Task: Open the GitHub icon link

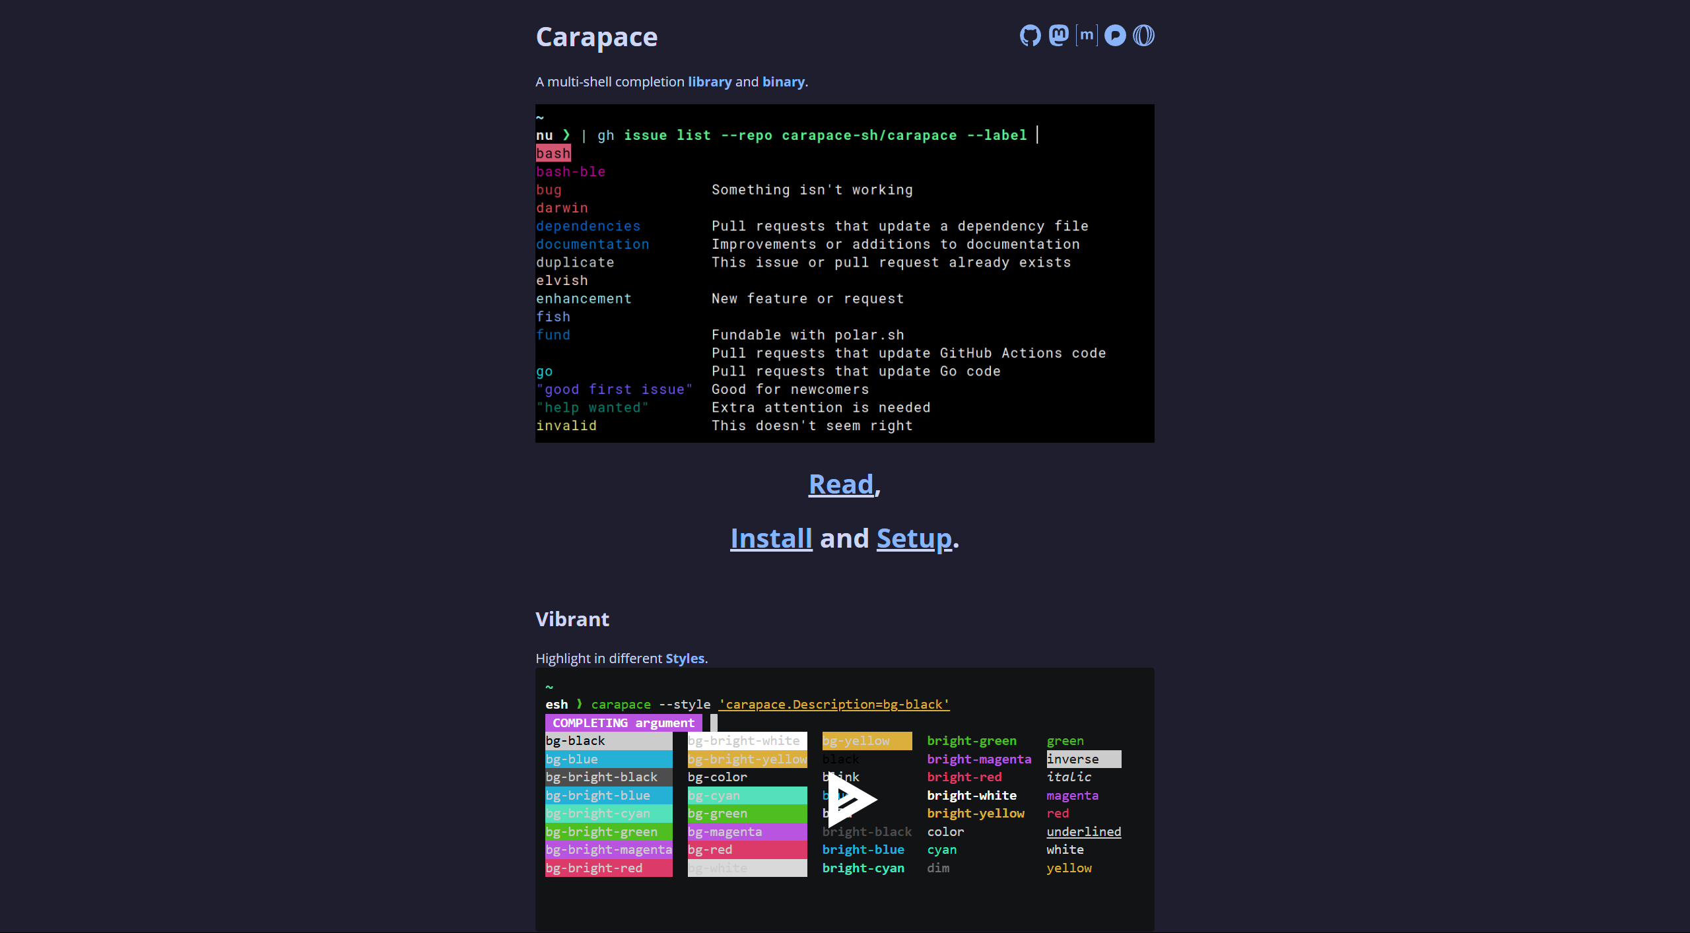Action: click(1030, 36)
